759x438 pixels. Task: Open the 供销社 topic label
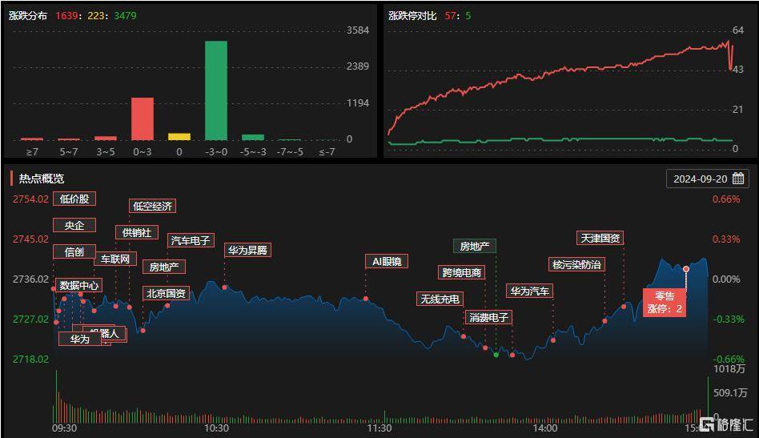(137, 232)
